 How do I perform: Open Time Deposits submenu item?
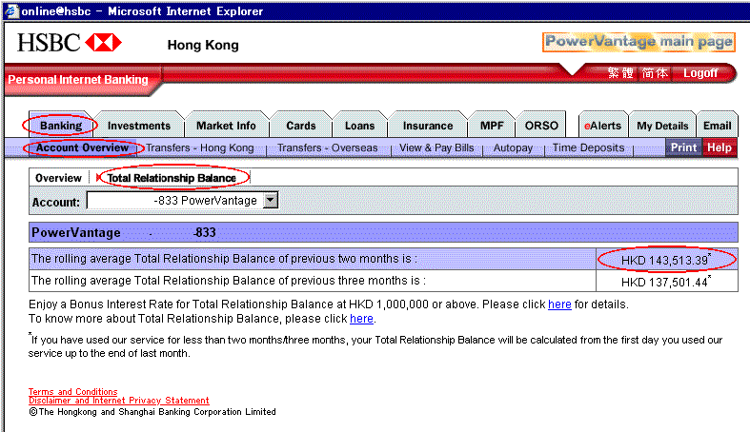[588, 148]
